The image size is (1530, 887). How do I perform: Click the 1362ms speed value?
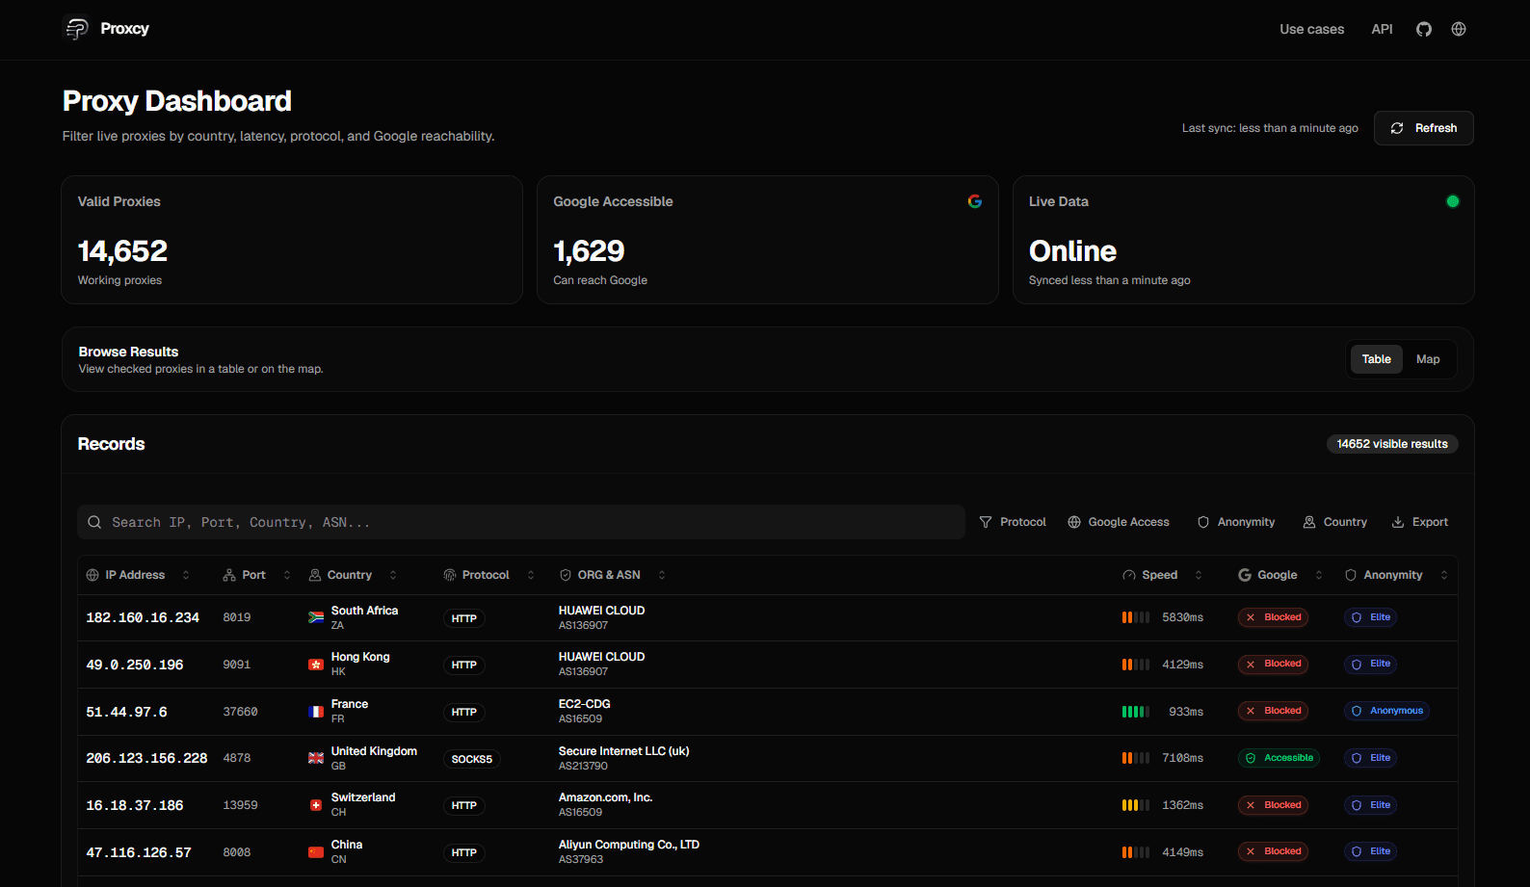click(x=1182, y=805)
